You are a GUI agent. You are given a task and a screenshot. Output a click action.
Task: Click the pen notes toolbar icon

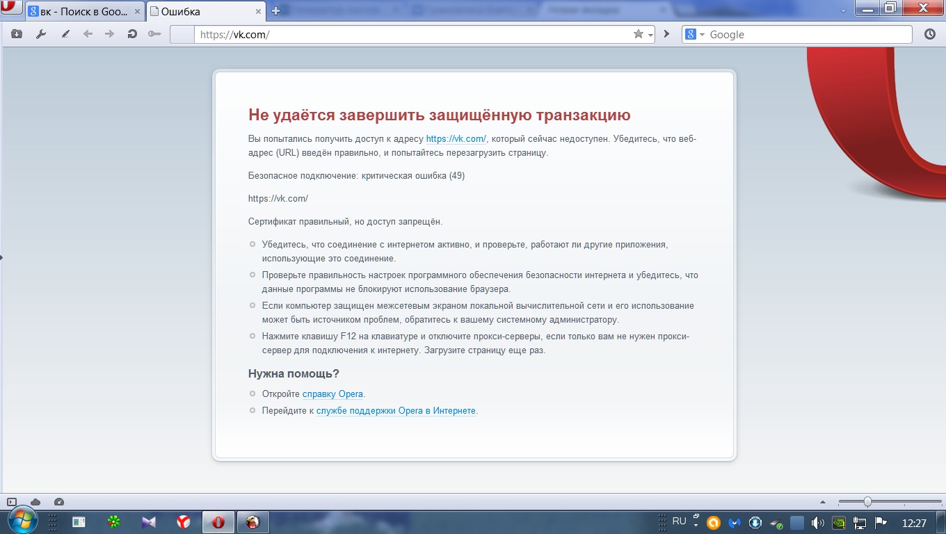coord(65,34)
